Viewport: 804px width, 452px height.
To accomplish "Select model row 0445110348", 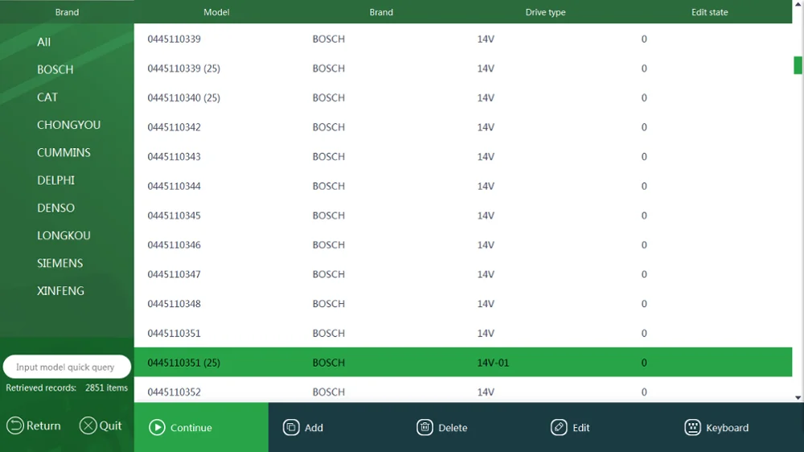I will (463, 304).
